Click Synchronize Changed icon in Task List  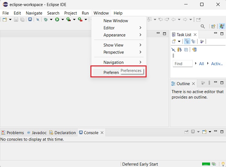click(194, 50)
